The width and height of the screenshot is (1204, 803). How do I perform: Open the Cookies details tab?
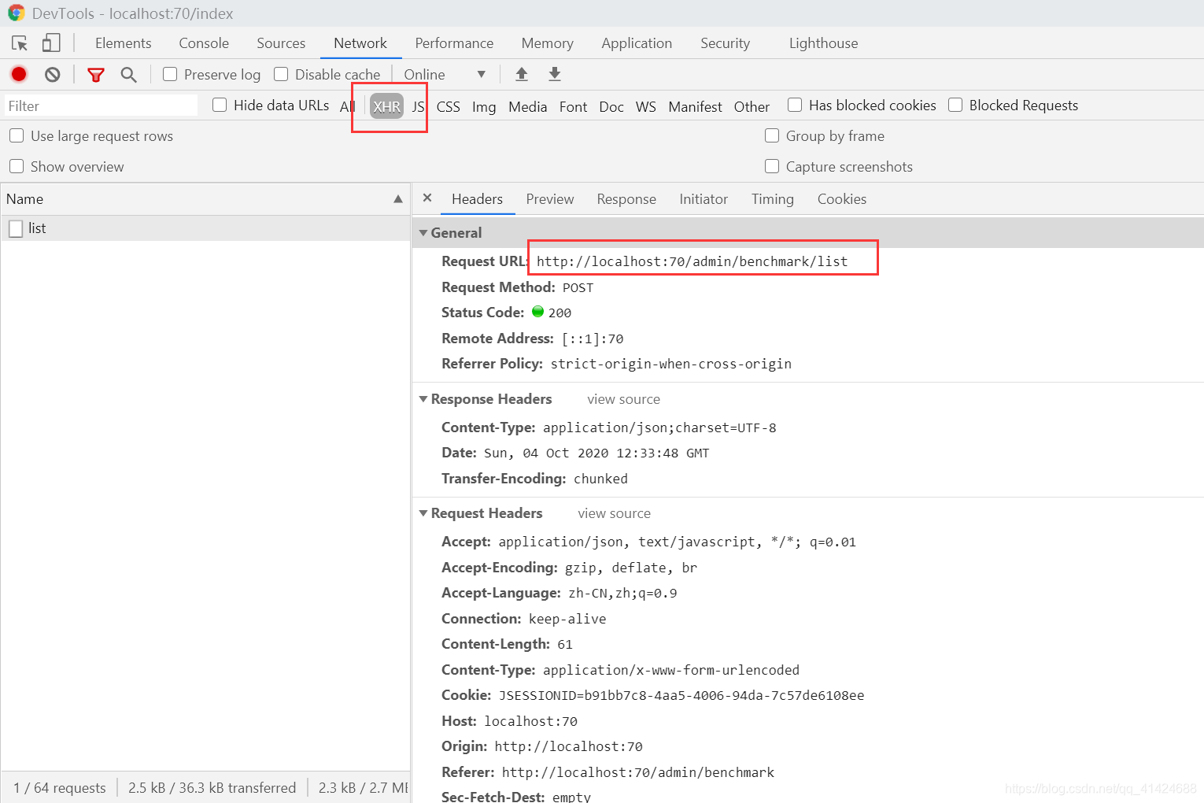(x=841, y=199)
